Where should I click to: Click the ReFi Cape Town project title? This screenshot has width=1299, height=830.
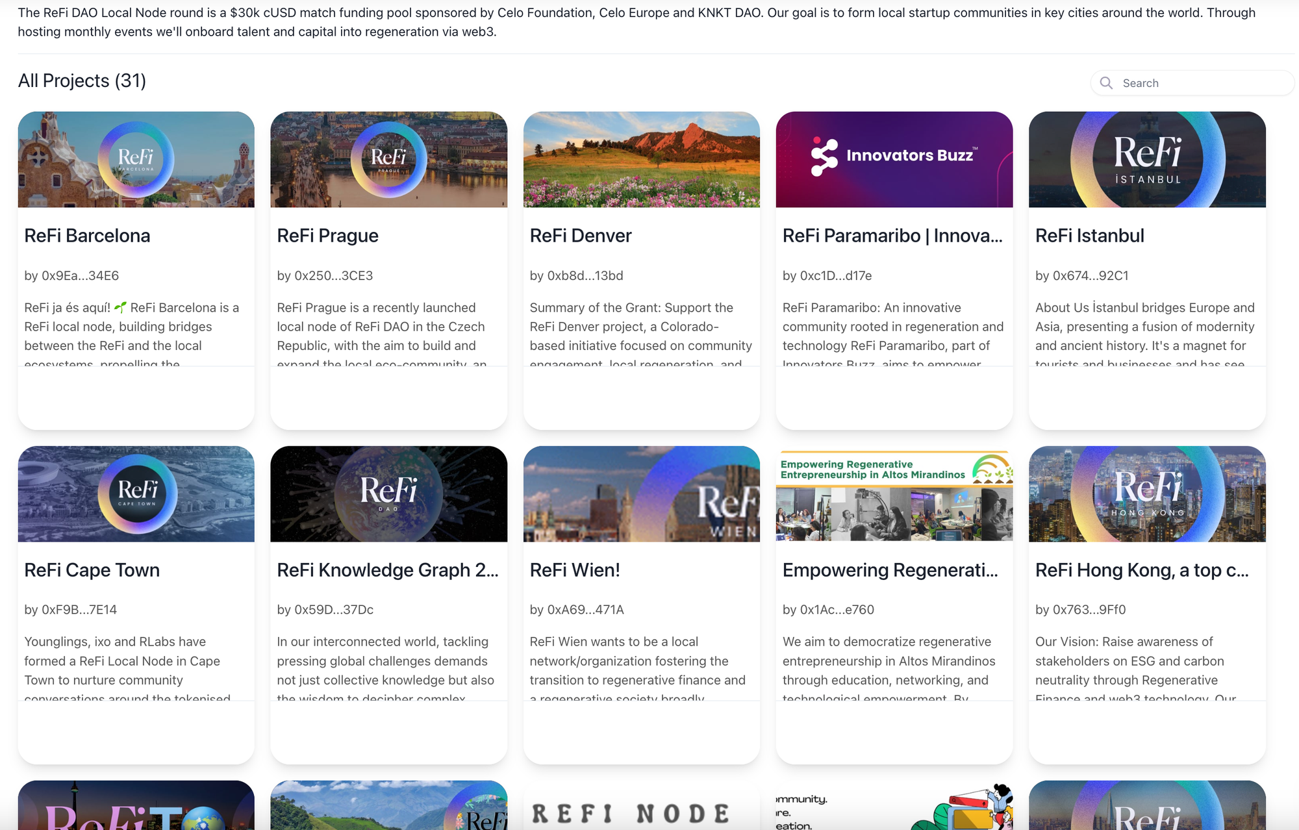92,570
